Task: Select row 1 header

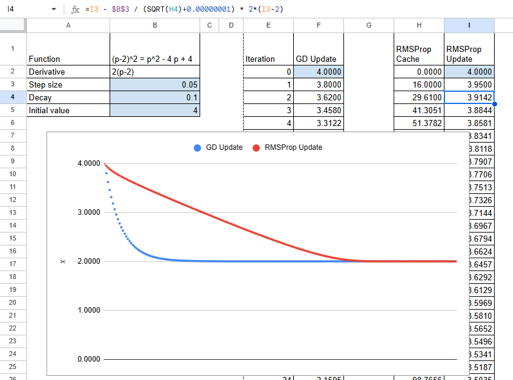Action: click(13, 49)
